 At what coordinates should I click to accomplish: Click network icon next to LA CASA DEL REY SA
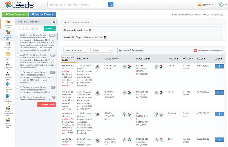coord(124,66)
